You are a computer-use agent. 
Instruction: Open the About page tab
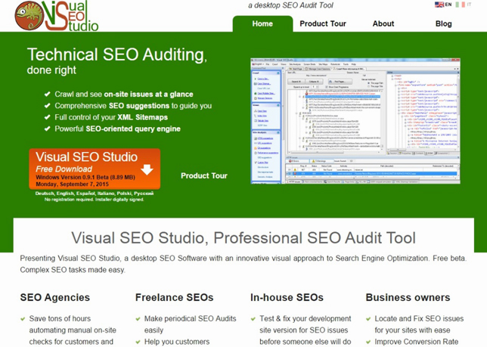click(x=383, y=23)
